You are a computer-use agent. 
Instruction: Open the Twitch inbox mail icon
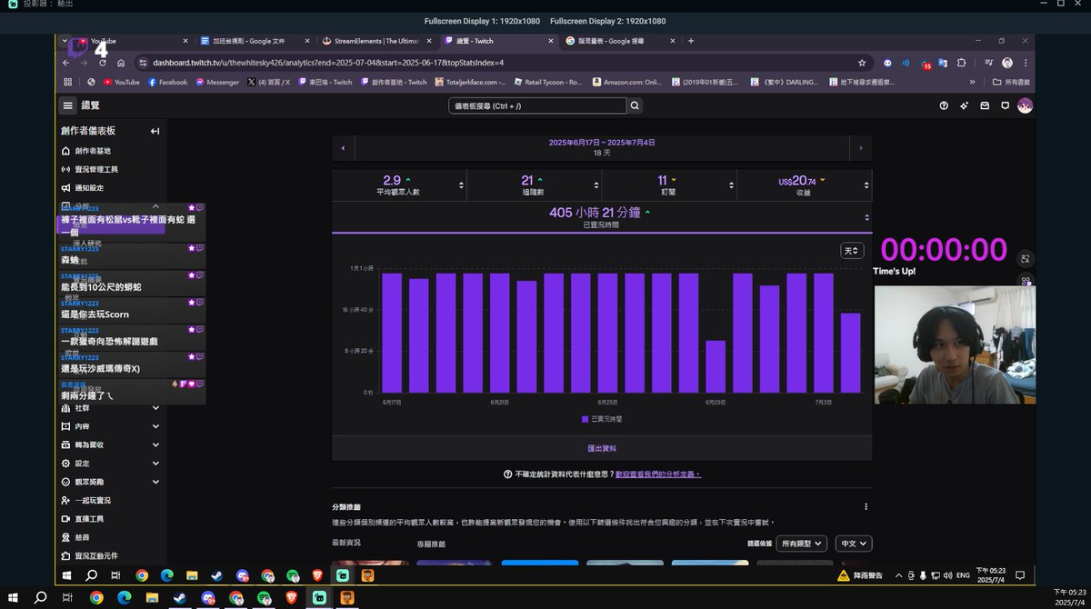point(984,105)
